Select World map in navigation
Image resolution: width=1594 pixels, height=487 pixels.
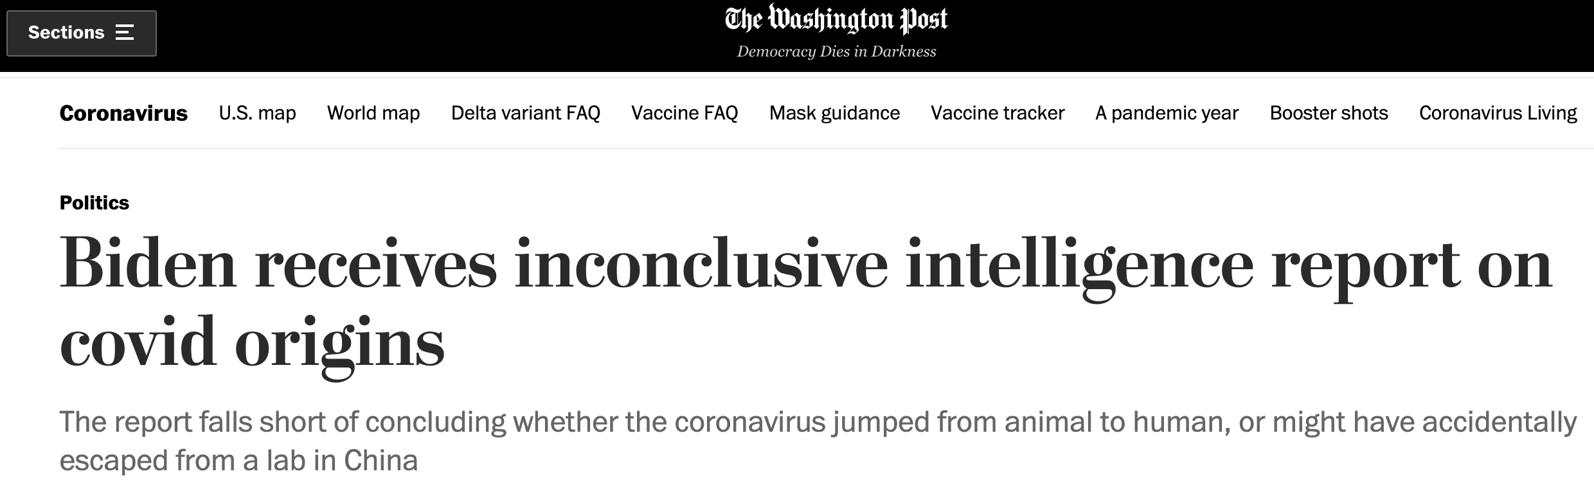(x=373, y=113)
